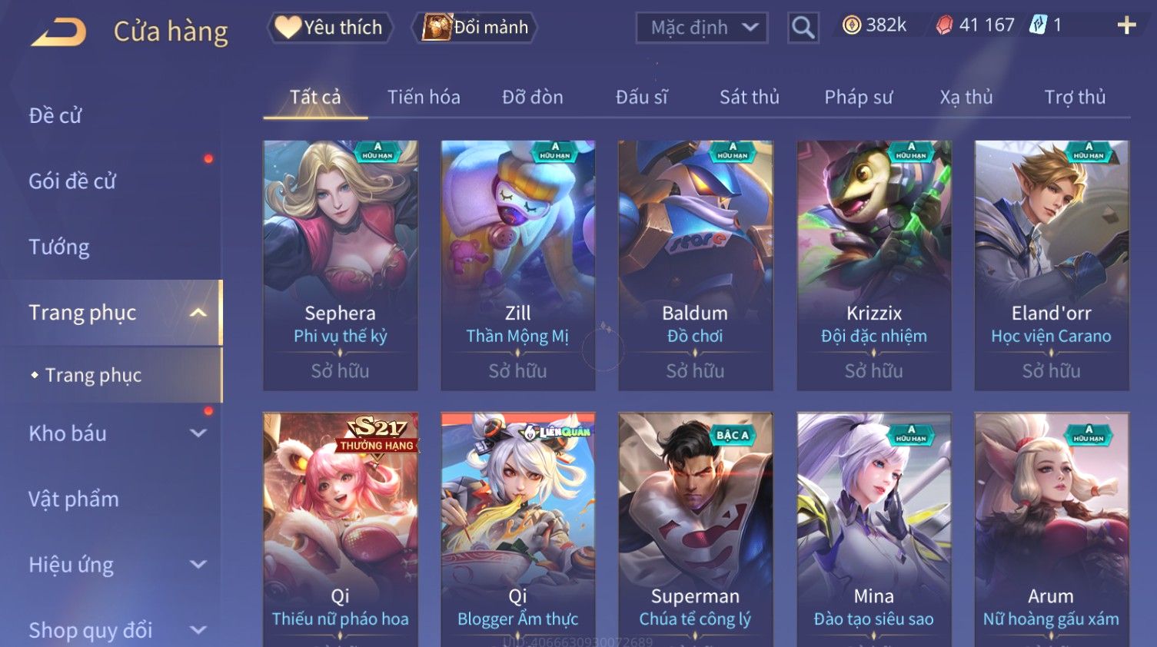Open Đổi mảnh fragment exchange button

pos(474,28)
